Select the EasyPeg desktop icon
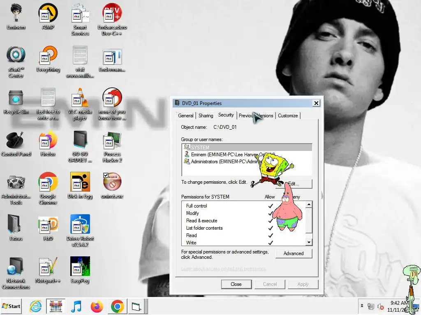 (80, 270)
